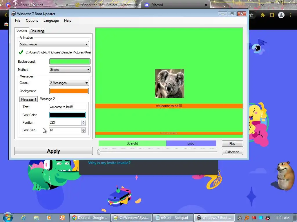Expand the messages Count dropdown

[69, 83]
